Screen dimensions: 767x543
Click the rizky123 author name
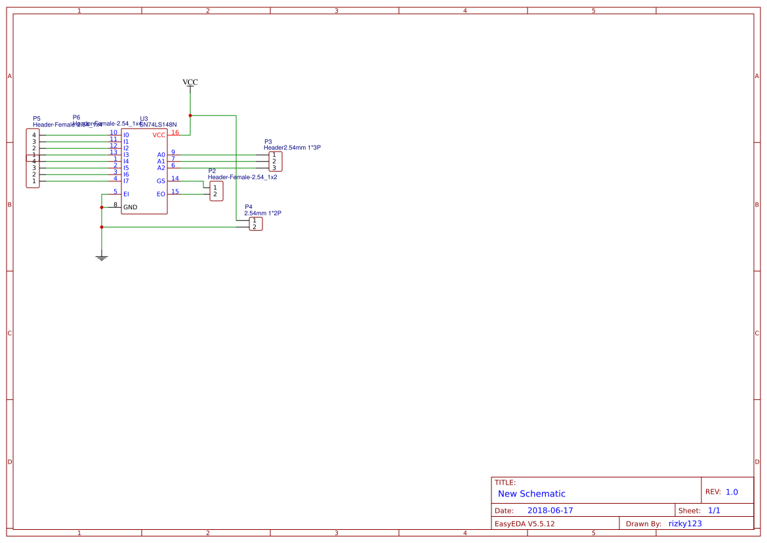pos(684,523)
